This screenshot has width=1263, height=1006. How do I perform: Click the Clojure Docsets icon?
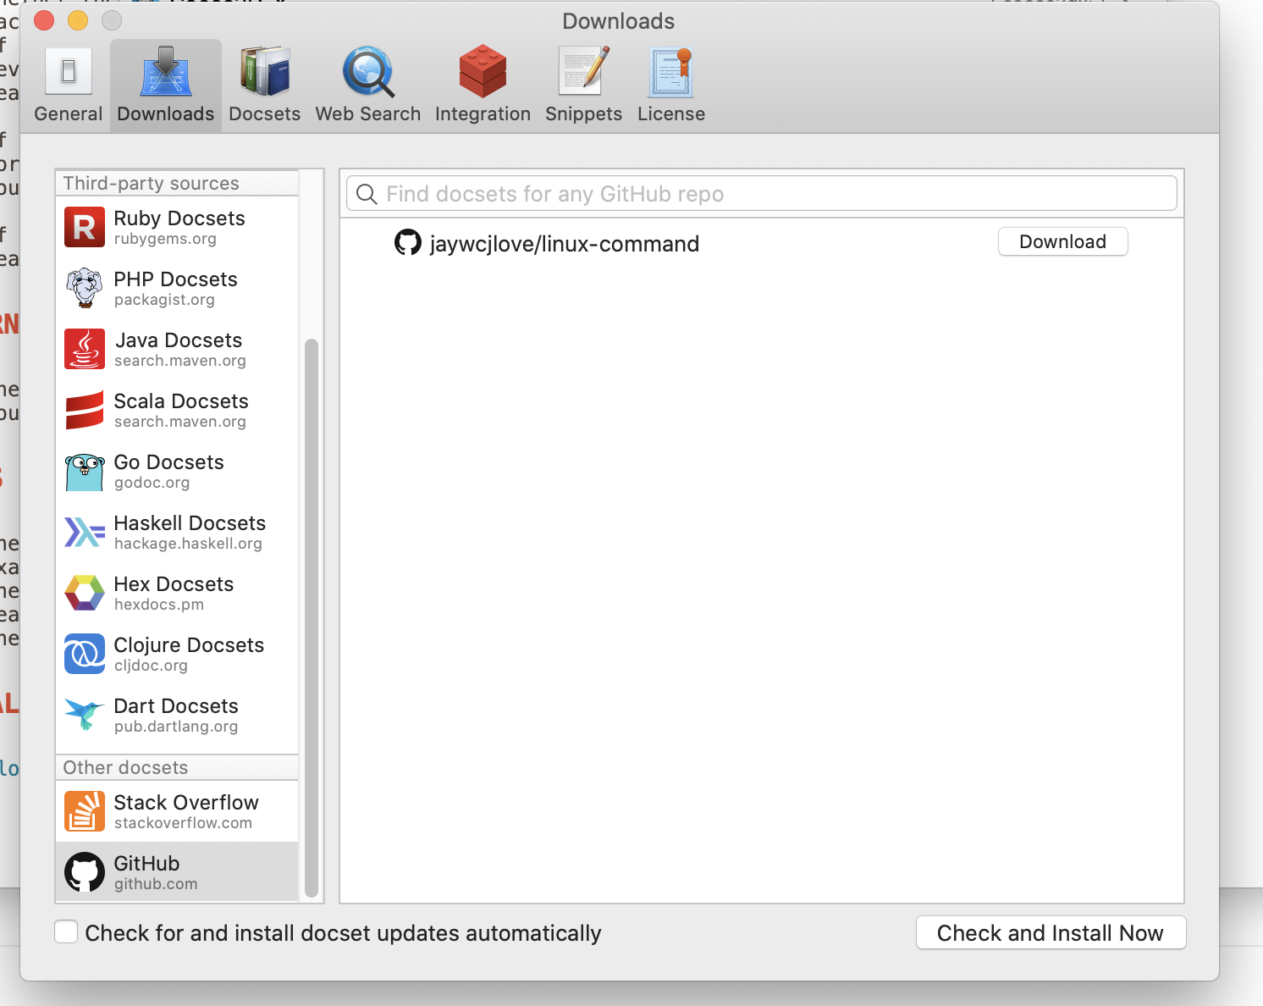[85, 654]
